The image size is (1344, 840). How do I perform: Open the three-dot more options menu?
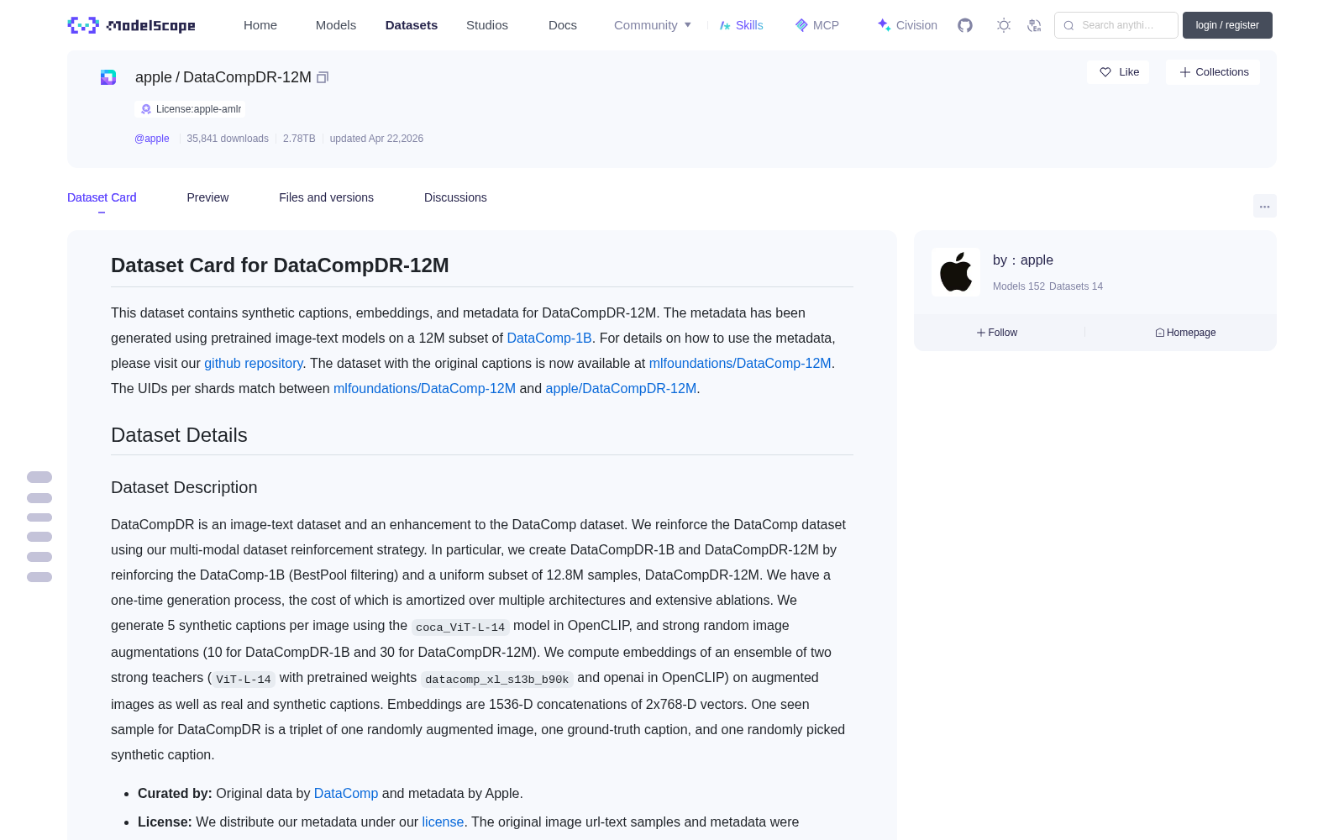click(1265, 206)
